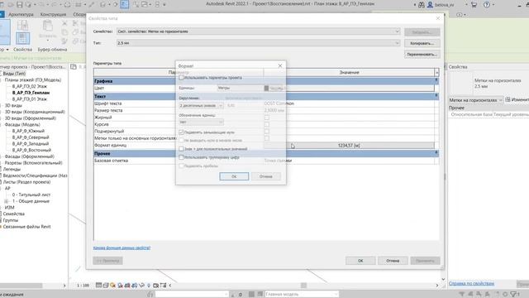Expand the '1 - Общие данные' sheet node
The image size is (529, 298).
[x=6, y=201]
